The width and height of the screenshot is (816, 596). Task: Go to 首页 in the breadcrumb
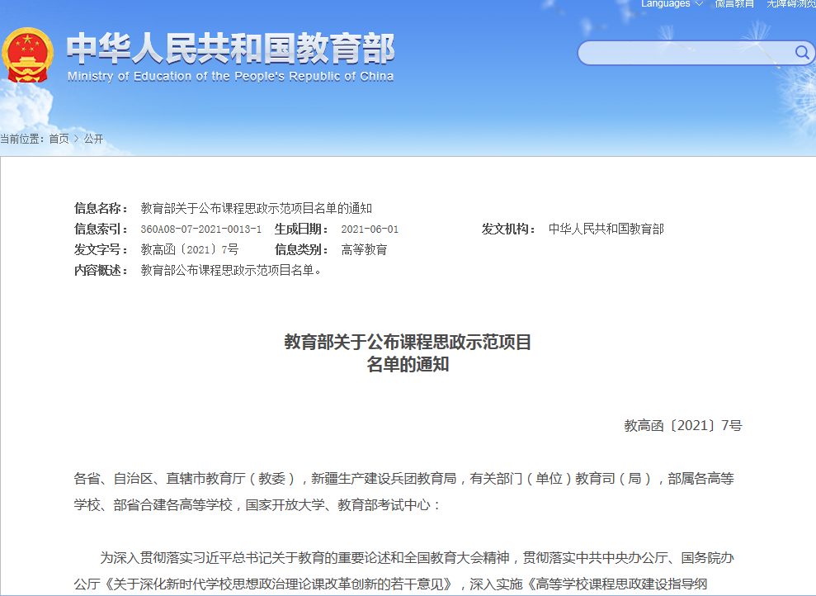point(59,139)
